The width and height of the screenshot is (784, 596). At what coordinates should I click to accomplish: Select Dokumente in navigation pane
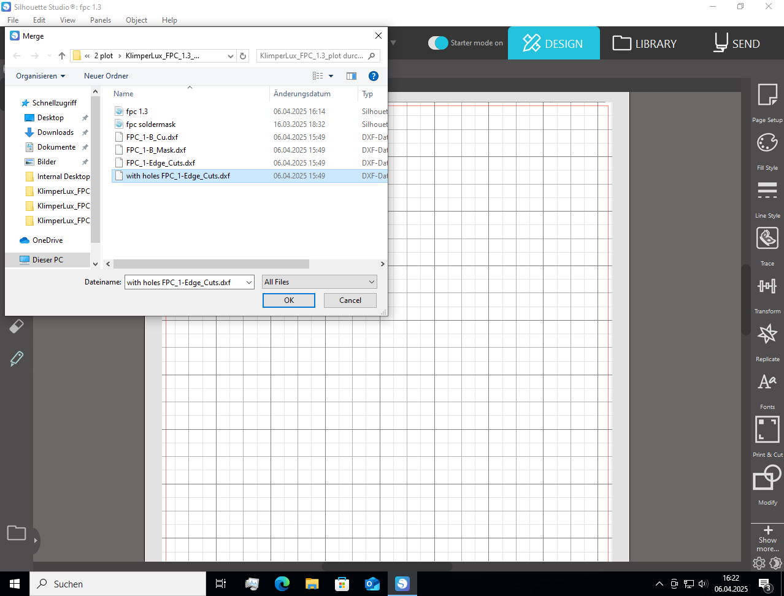point(56,147)
